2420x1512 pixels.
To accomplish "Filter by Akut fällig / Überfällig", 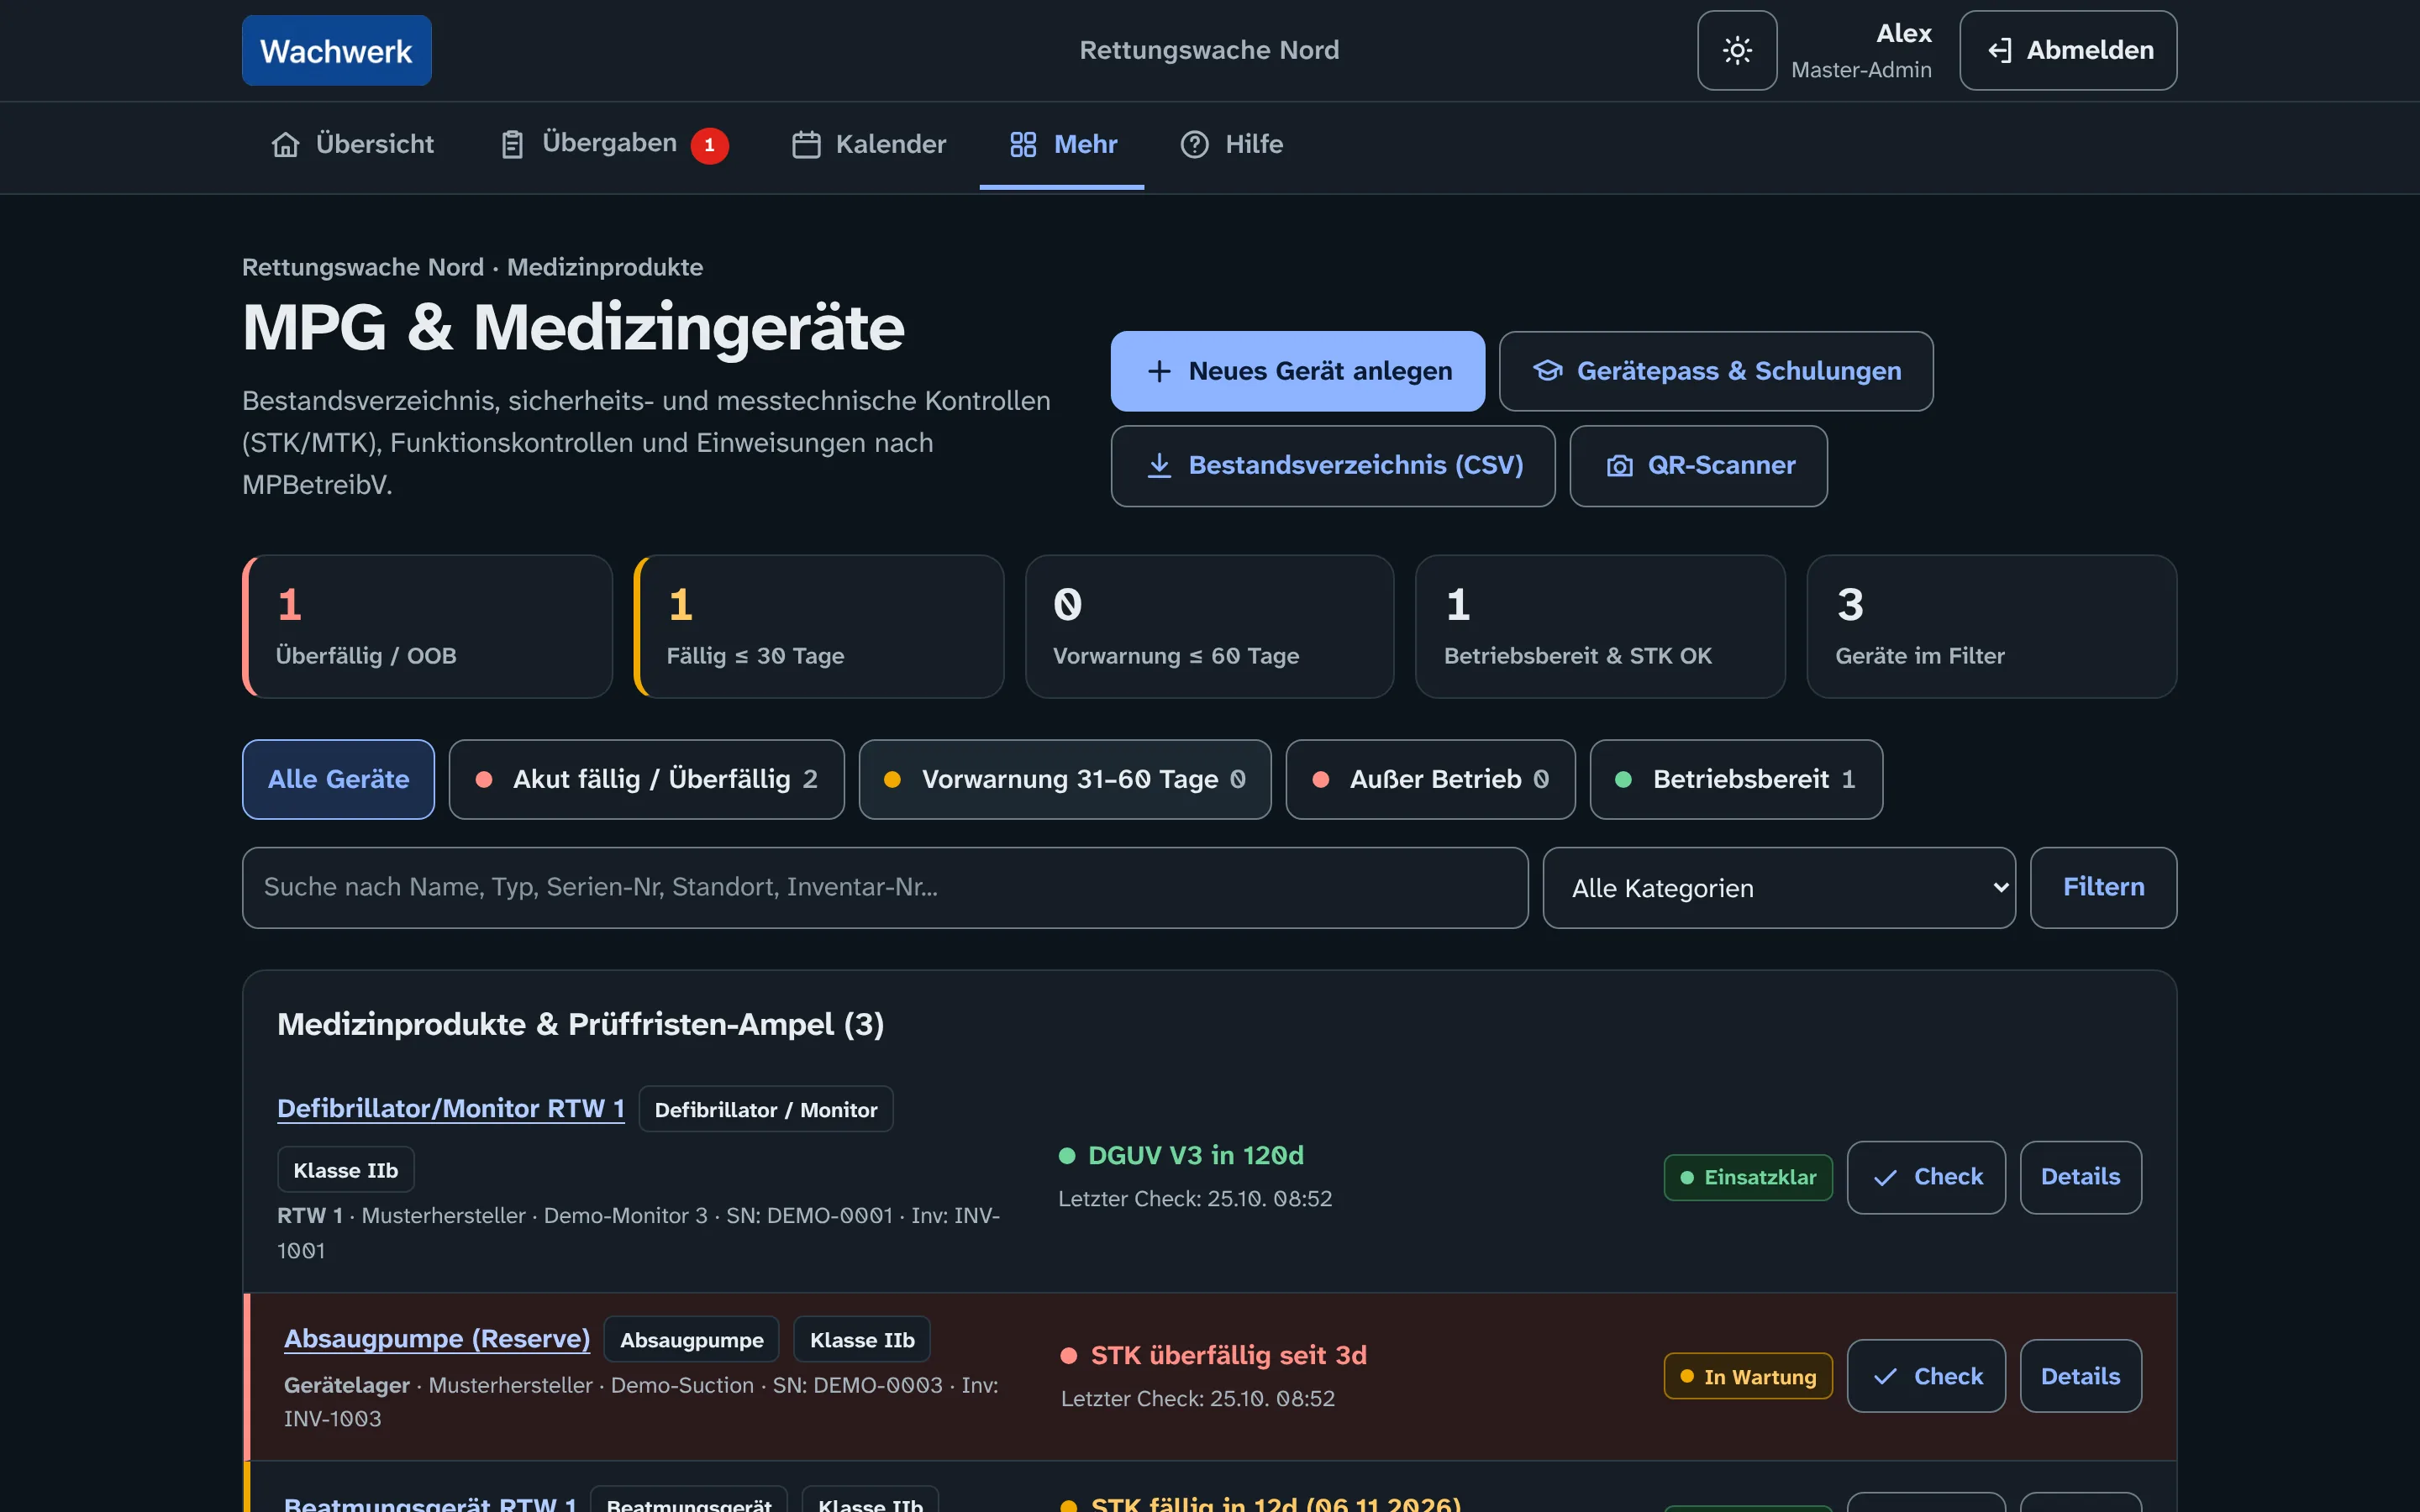I will tap(646, 779).
